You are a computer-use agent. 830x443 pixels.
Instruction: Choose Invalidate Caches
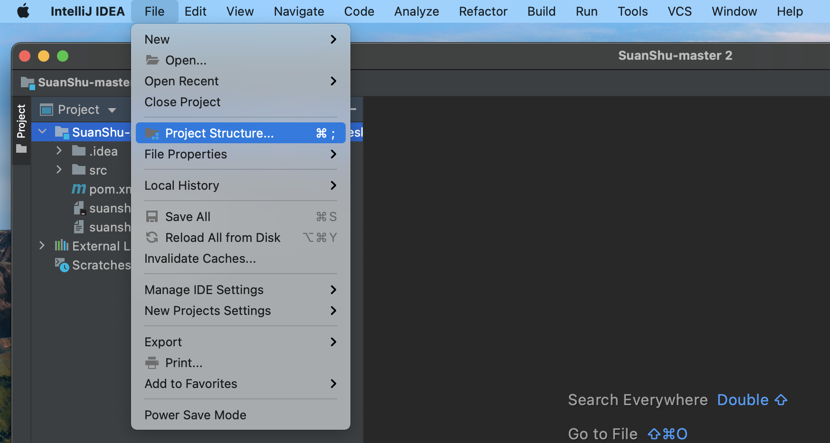(x=240, y=258)
